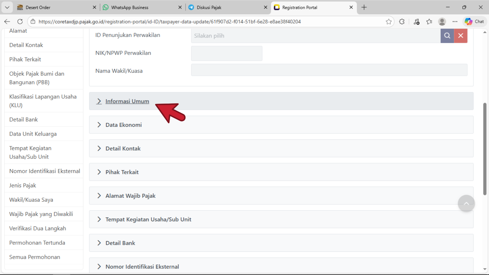Refresh the page
489x275 pixels.
click(x=20, y=22)
